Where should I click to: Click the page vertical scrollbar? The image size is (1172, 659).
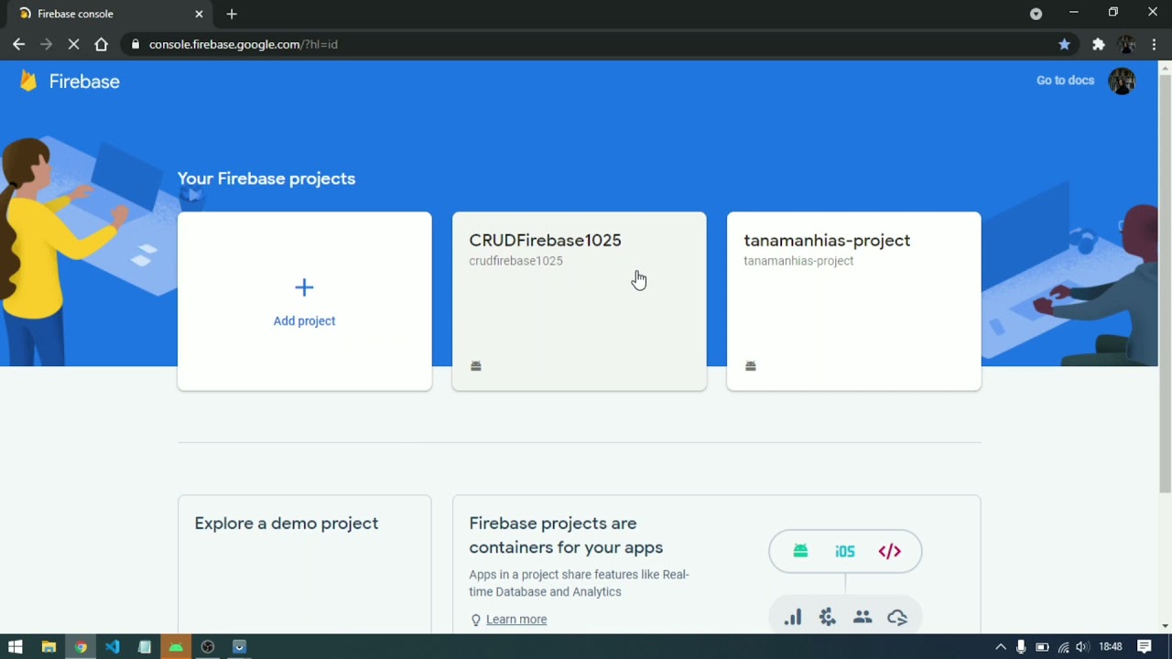coord(1165,284)
